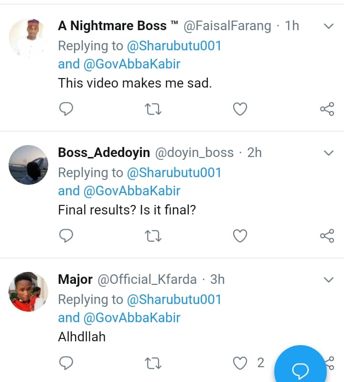This screenshot has width=344, height=382.
Task: Like Major's tweet with 2 likes
Action: click(x=240, y=363)
